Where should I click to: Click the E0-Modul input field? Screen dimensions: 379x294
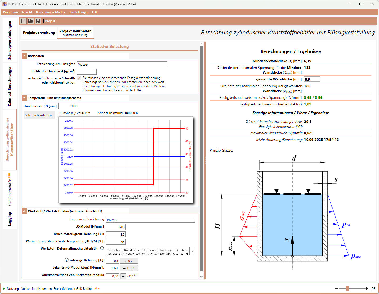[x=116, y=227]
